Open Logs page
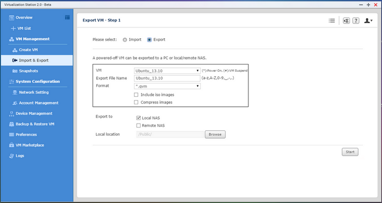This screenshot has height=203, width=382. click(x=20, y=156)
